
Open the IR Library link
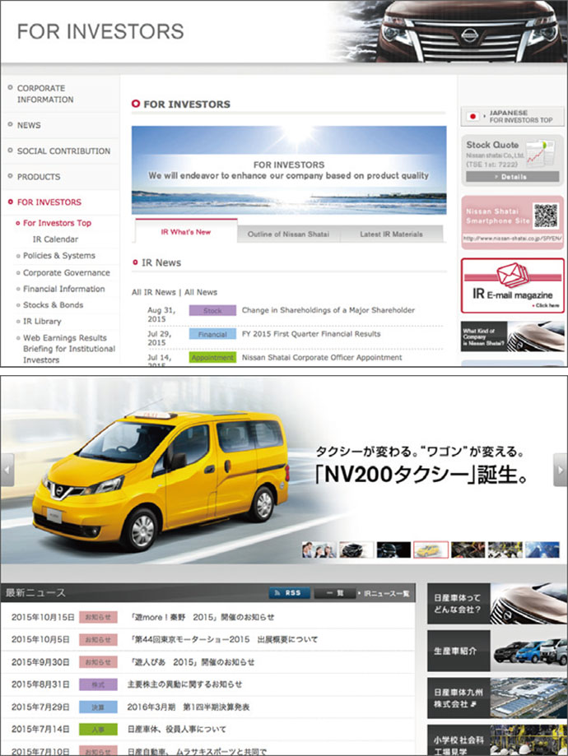(x=42, y=321)
